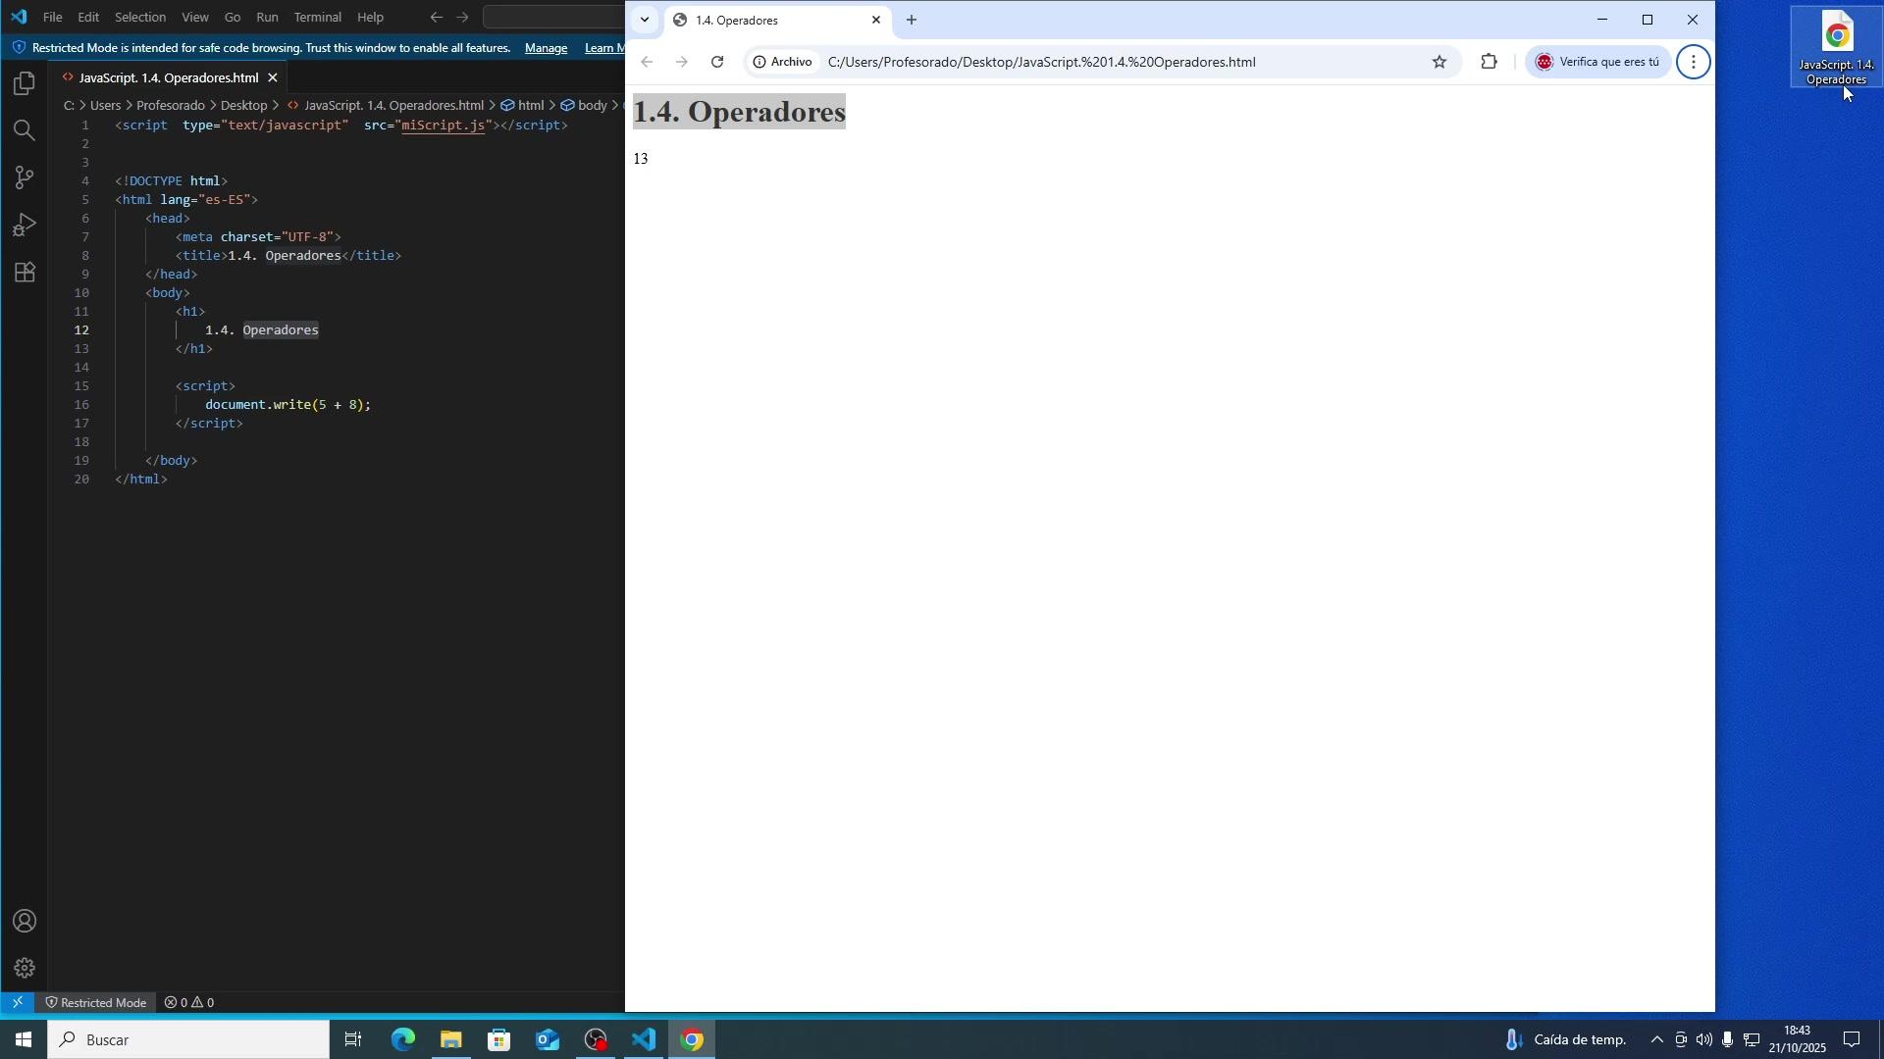Screen dimensions: 1884x1059
Task: Open a new Chrome tab
Action: click(x=912, y=20)
